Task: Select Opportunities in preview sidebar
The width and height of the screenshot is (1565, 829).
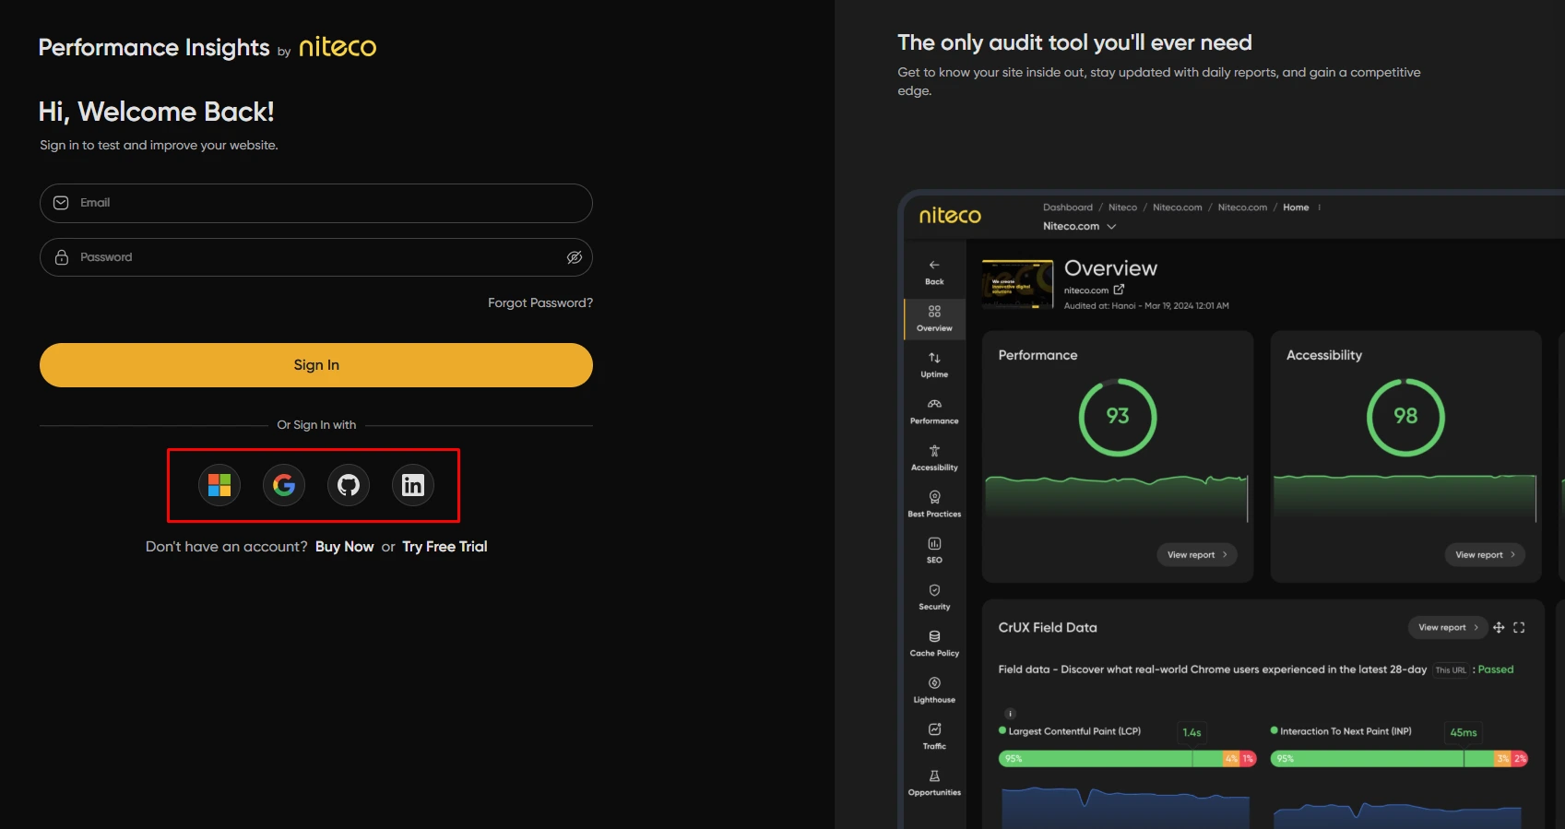Action: (x=934, y=783)
